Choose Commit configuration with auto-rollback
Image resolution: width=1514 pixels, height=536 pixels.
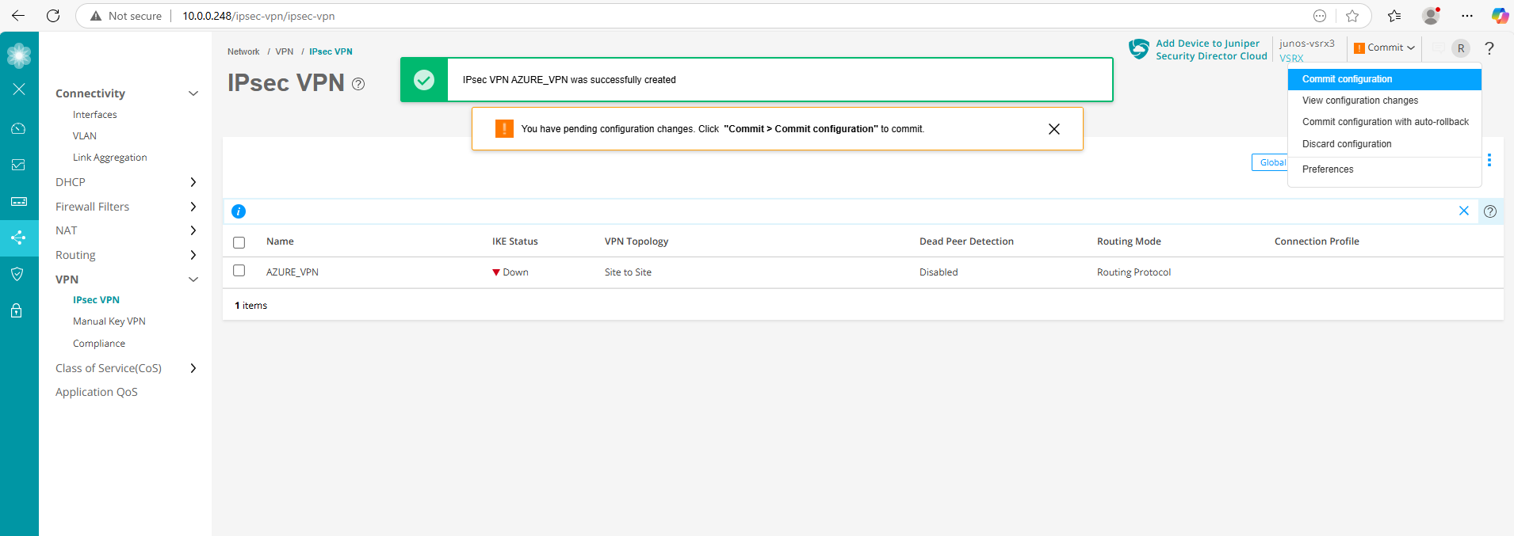click(1384, 122)
